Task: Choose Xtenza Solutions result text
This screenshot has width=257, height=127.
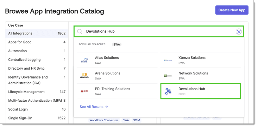Action: [192, 58]
